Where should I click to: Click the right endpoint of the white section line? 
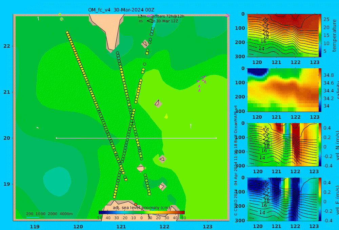216,138
